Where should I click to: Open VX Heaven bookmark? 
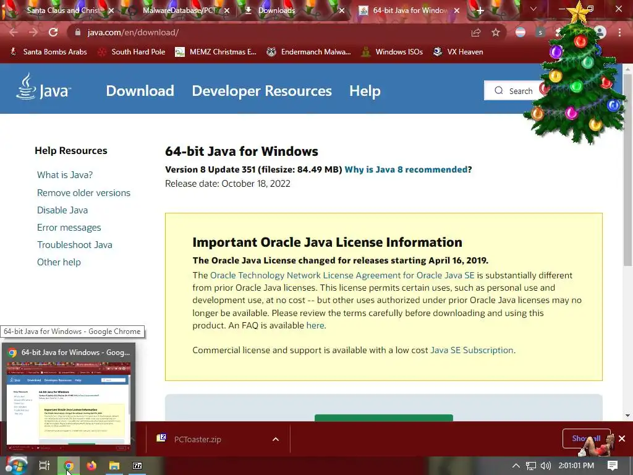[x=458, y=52]
